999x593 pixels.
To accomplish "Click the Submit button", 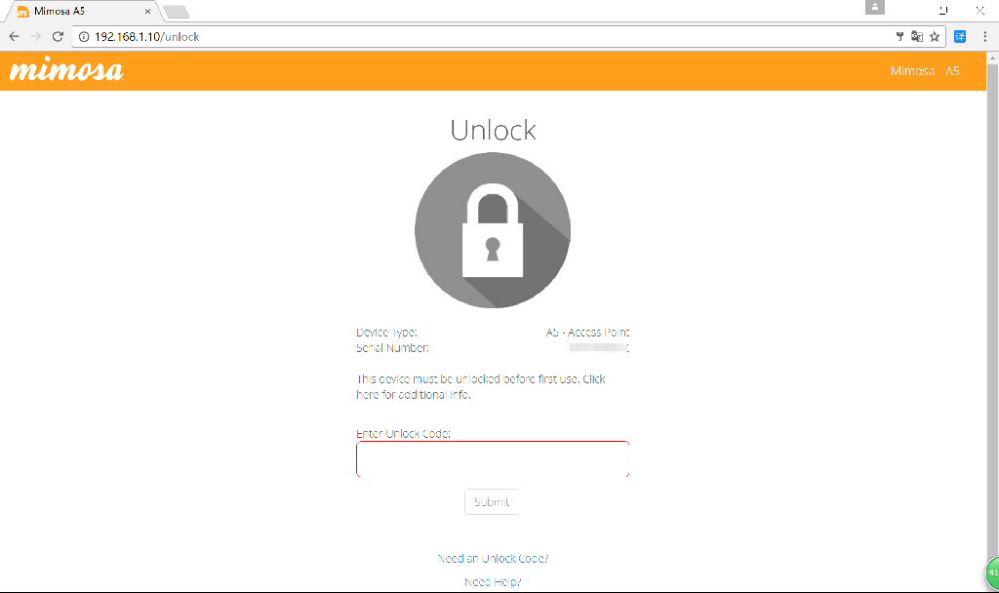I will pyautogui.click(x=492, y=502).
